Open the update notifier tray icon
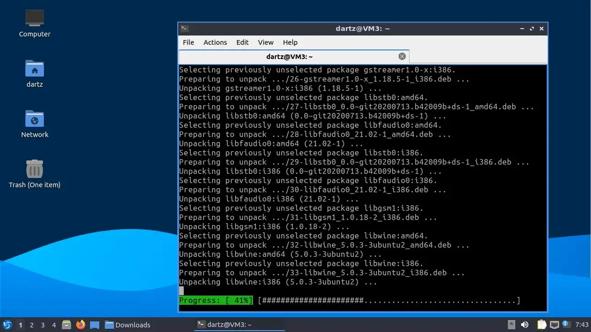Screen dimensions: 591x332 coord(566,324)
